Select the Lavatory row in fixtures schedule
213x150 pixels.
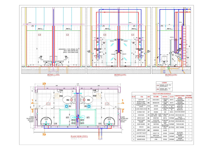click(x=162, y=100)
